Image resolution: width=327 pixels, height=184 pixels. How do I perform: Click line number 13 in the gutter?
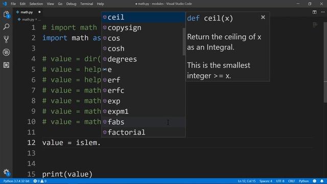coord(31,153)
